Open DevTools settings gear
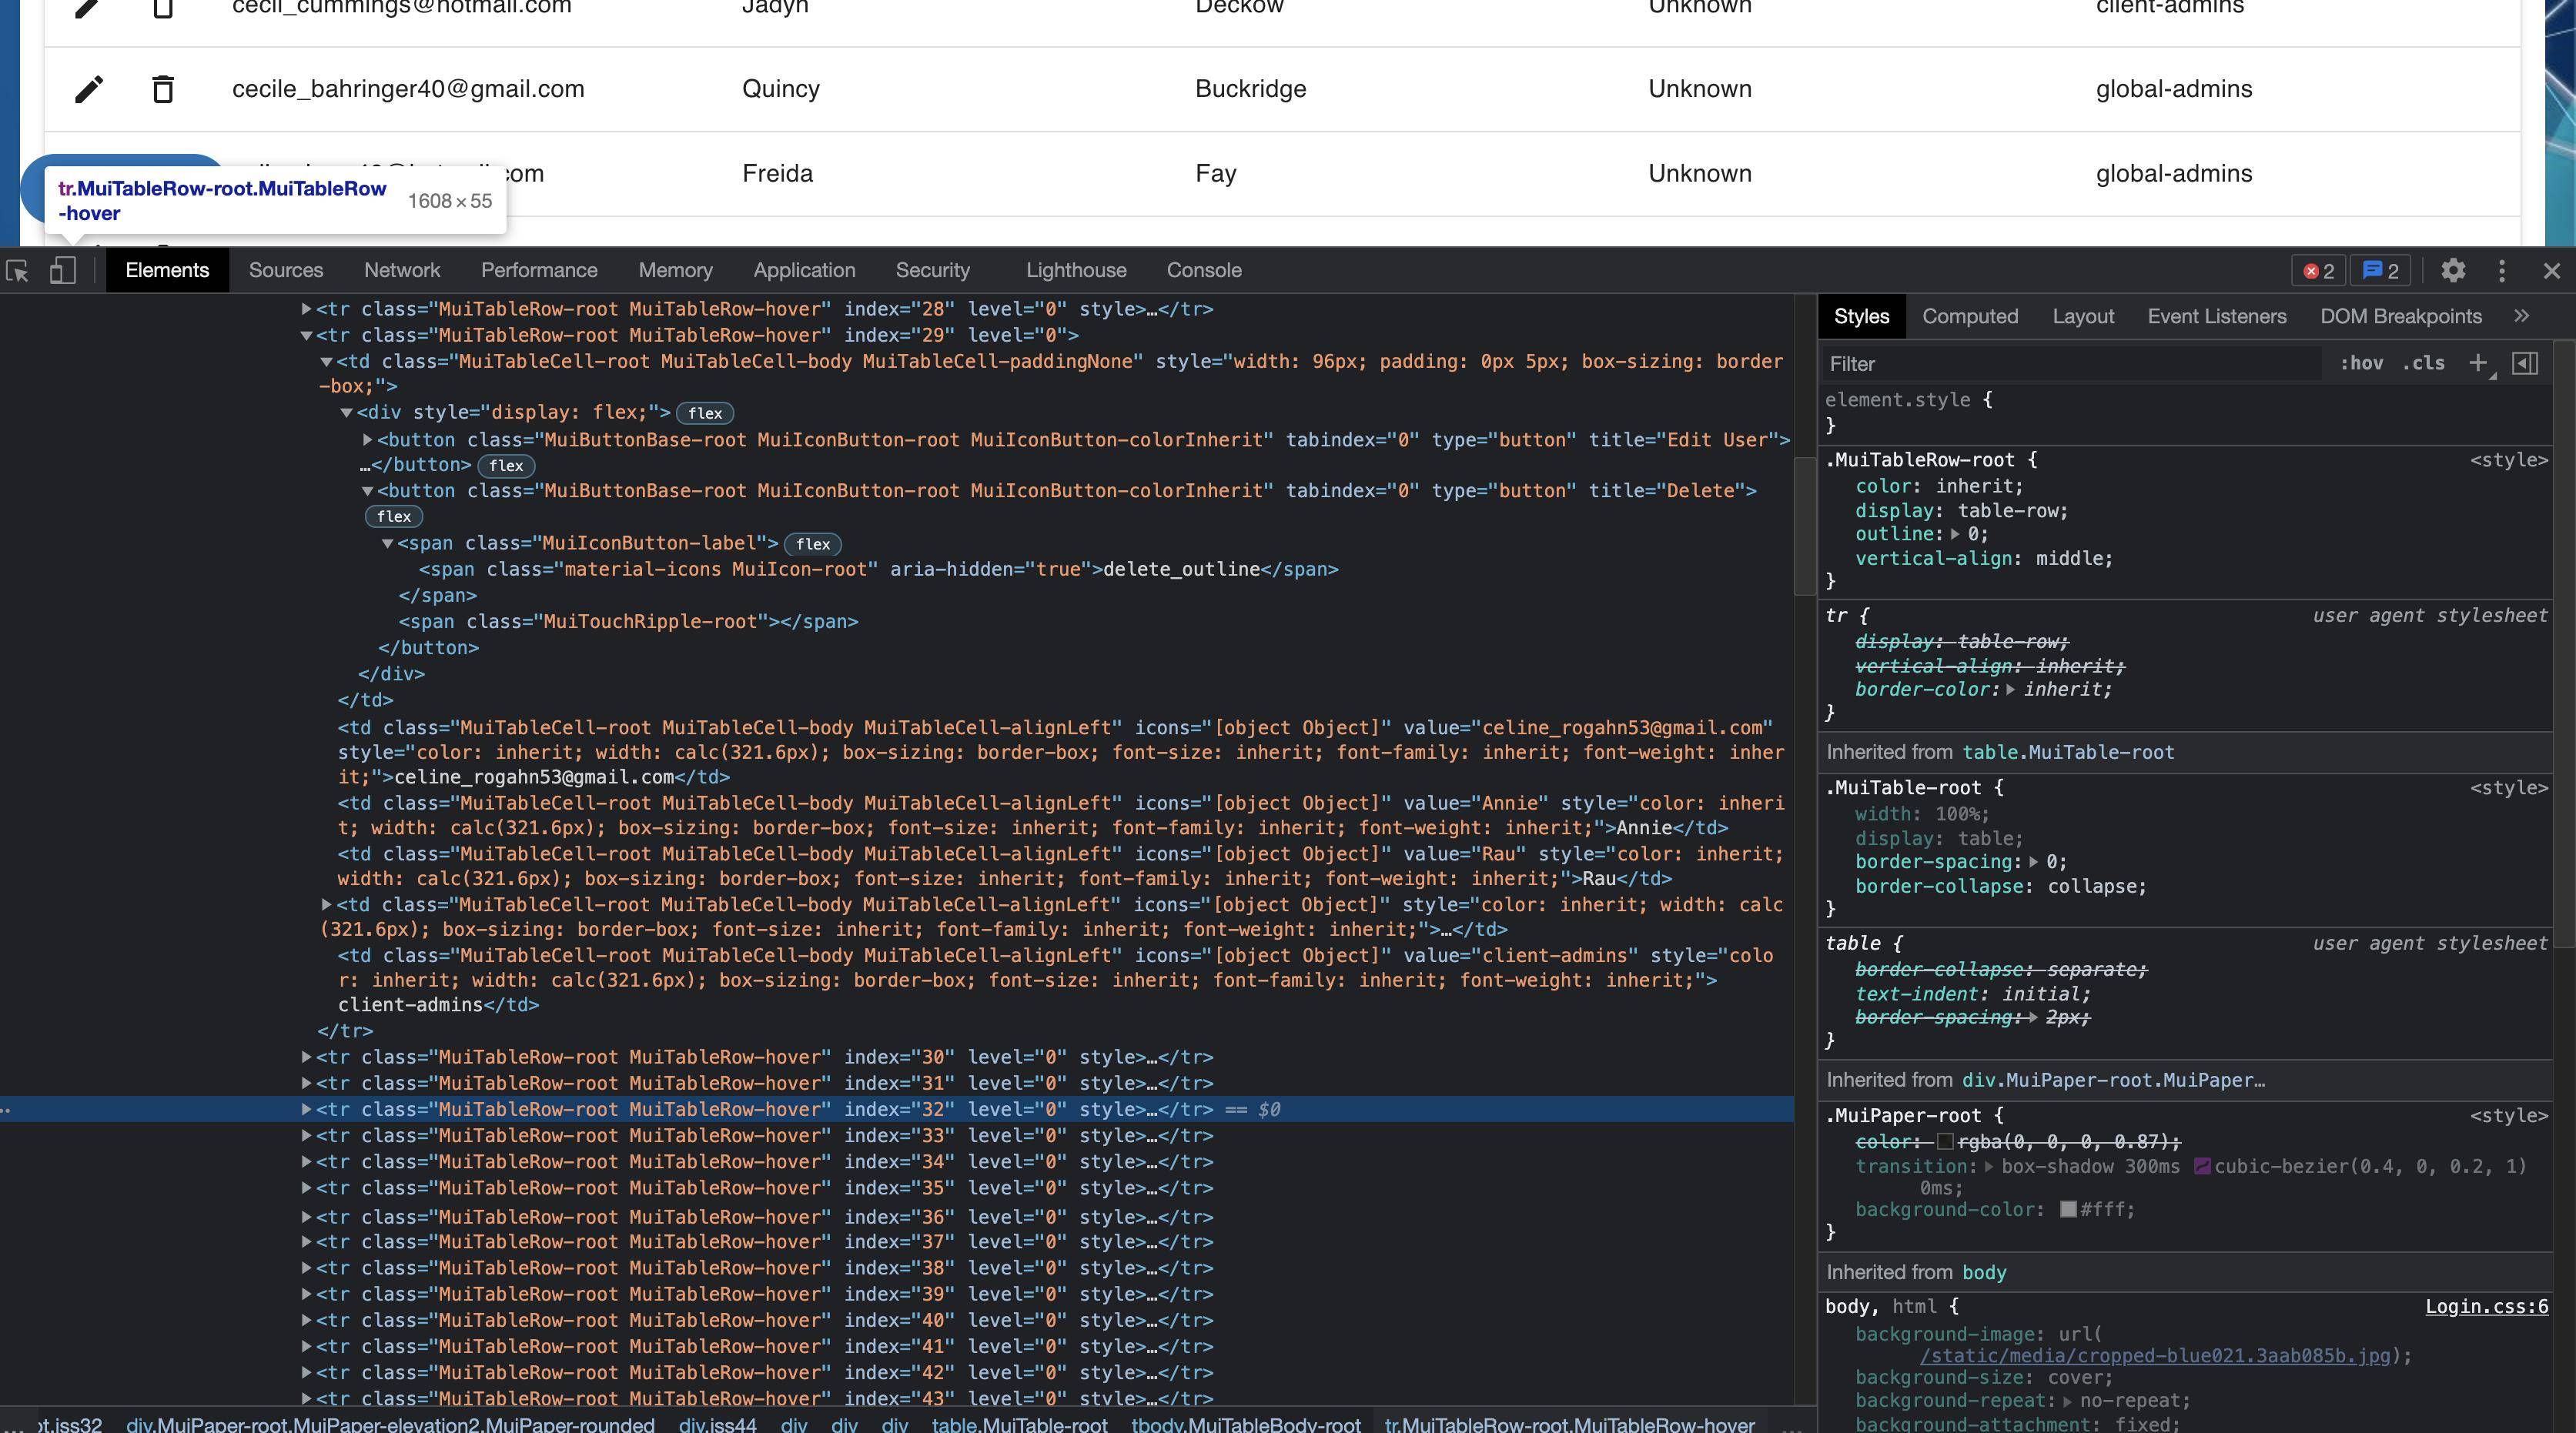Screen dimensions: 2576x1433 coord(2453,271)
